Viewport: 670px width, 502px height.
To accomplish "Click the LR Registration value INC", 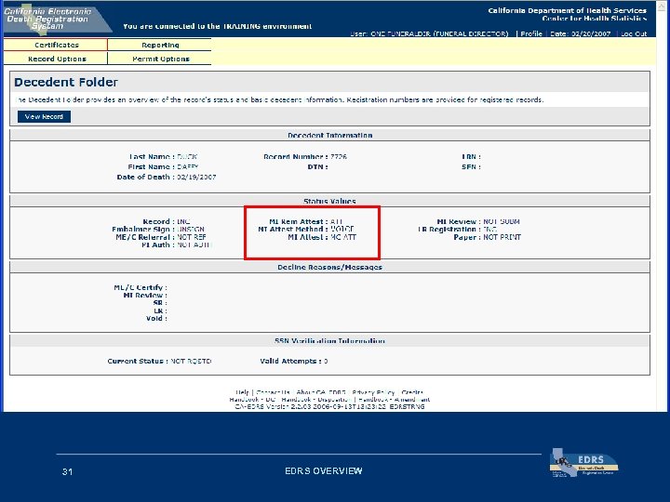I will (x=489, y=230).
